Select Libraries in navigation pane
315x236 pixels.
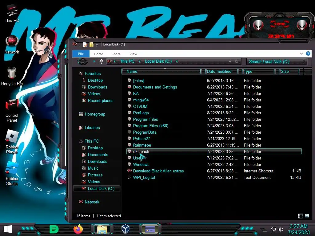pos(92,128)
